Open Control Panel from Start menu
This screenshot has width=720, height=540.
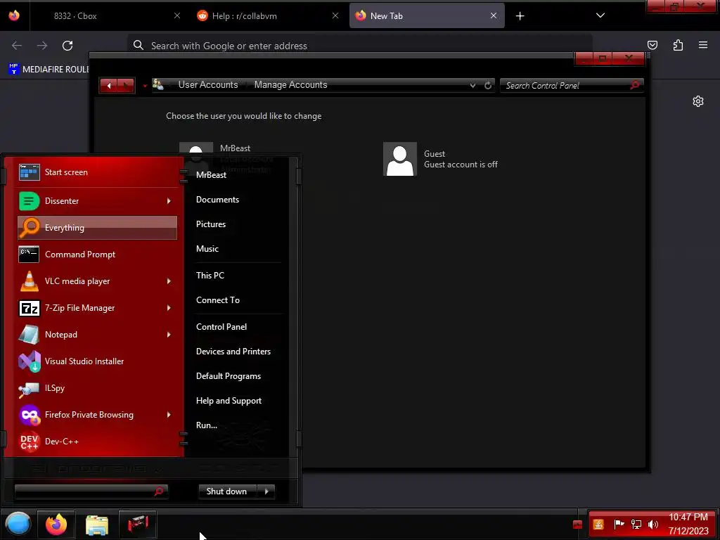click(221, 327)
